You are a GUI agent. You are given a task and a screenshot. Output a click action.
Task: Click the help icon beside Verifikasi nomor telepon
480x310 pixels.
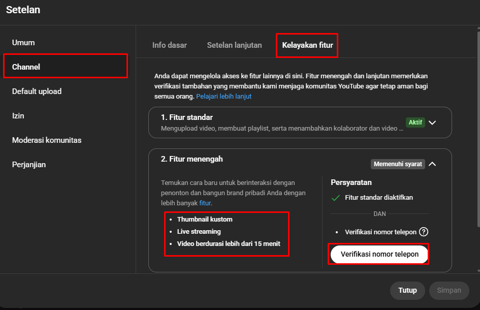coord(424,232)
